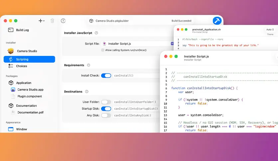This screenshot has height=161, width=278.
Task: Click the say line in preinstall script
Action: pos(220,45)
